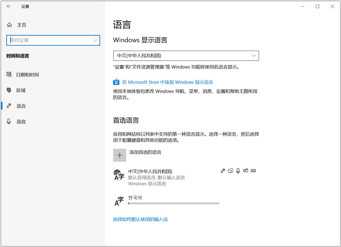Click the text-to-speech icon for 中文
This screenshot has height=247, width=341.
230,171
